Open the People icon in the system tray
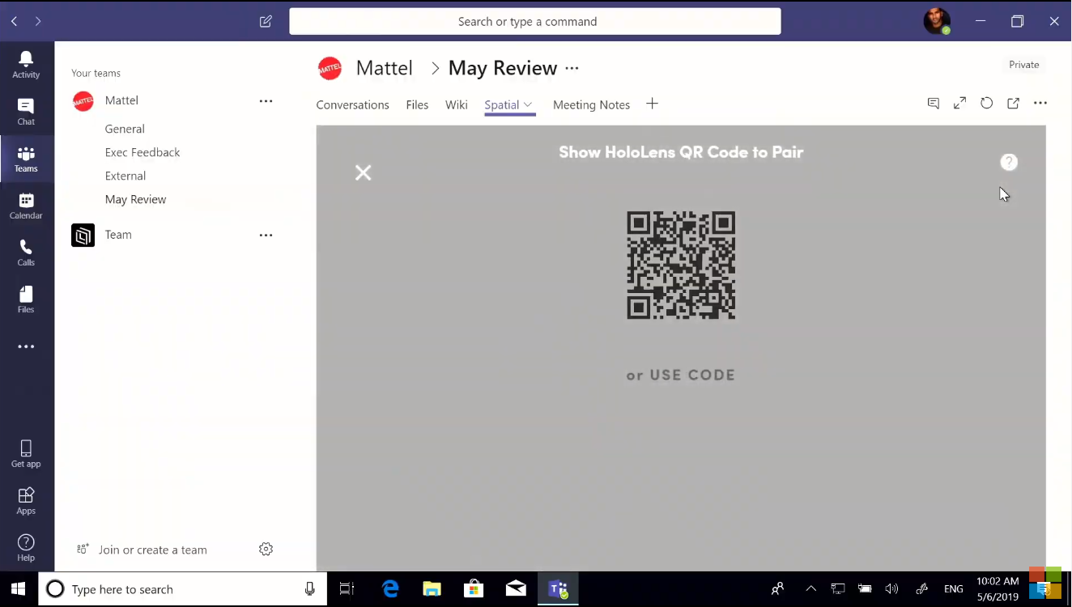The width and height of the screenshot is (1072, 607). click(x=777, y=589)
